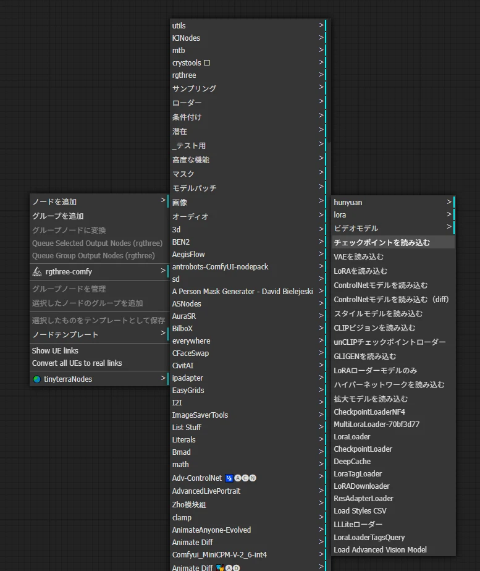Viewport: 480px width, 571px height.
Task: Choose Load Advanced Vision Model entry
Action: point(380,550)
